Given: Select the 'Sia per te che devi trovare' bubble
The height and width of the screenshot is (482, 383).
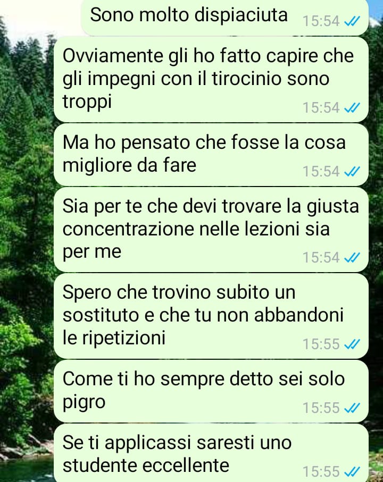Looking at the screenshot, I should click(211, 230).
